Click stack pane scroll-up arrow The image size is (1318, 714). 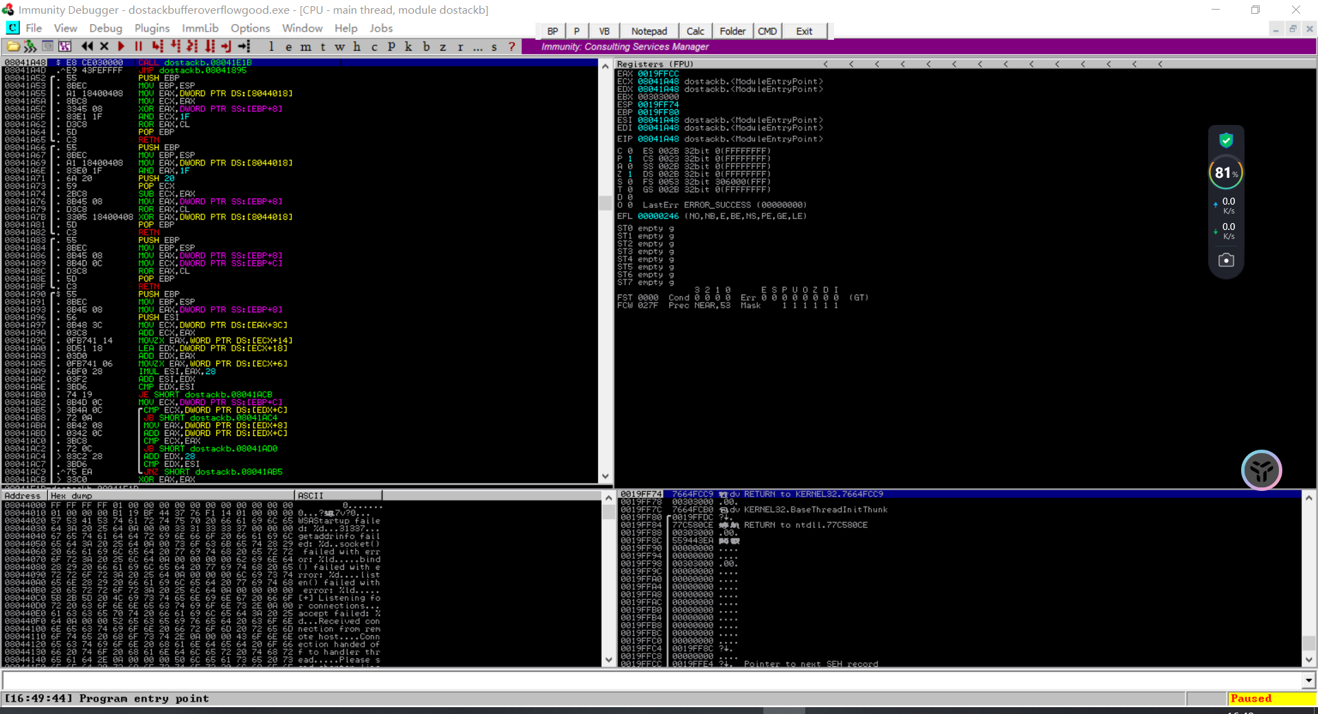pos(1308,497)
